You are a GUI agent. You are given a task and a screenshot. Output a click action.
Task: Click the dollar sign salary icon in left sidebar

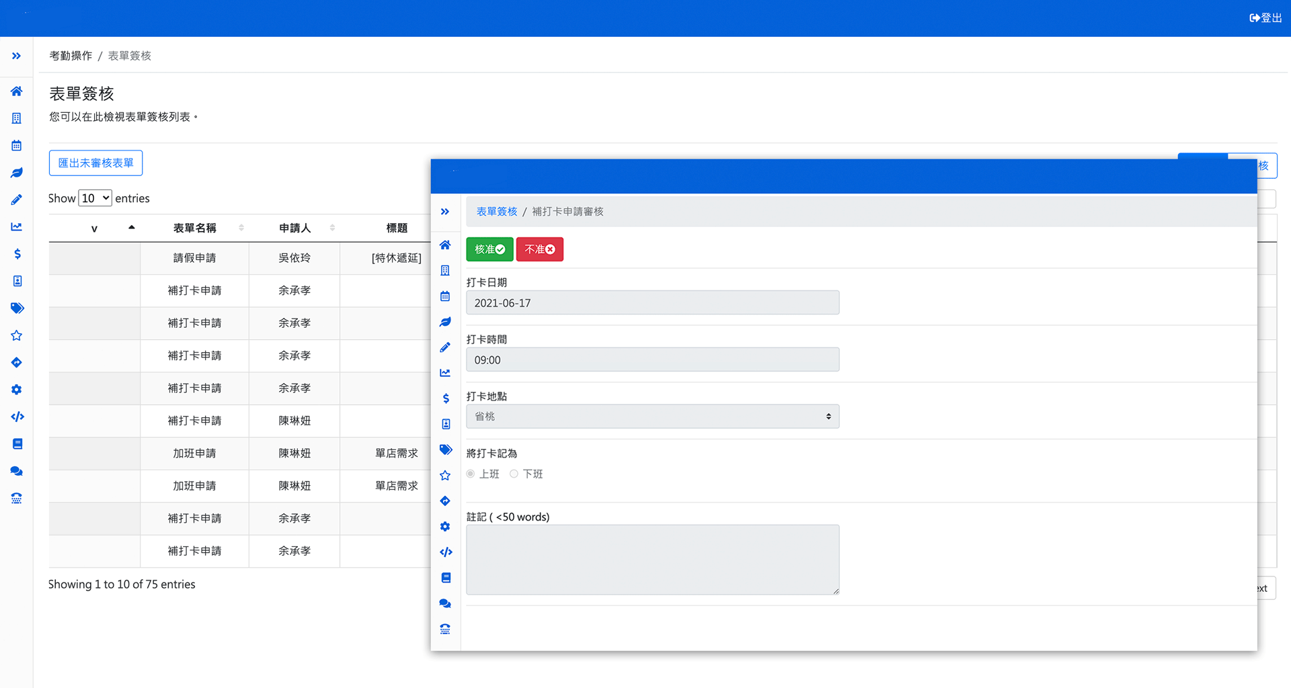coord(17,254)
